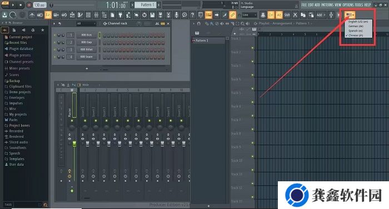Toggle the Ctrl modifier button
The height and width of the screenshot is (209, 389).
[x=271, y=15]
